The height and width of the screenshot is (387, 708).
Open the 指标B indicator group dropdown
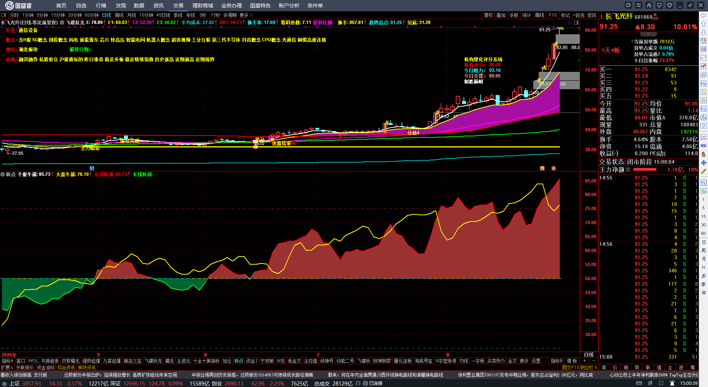(557, 361)
